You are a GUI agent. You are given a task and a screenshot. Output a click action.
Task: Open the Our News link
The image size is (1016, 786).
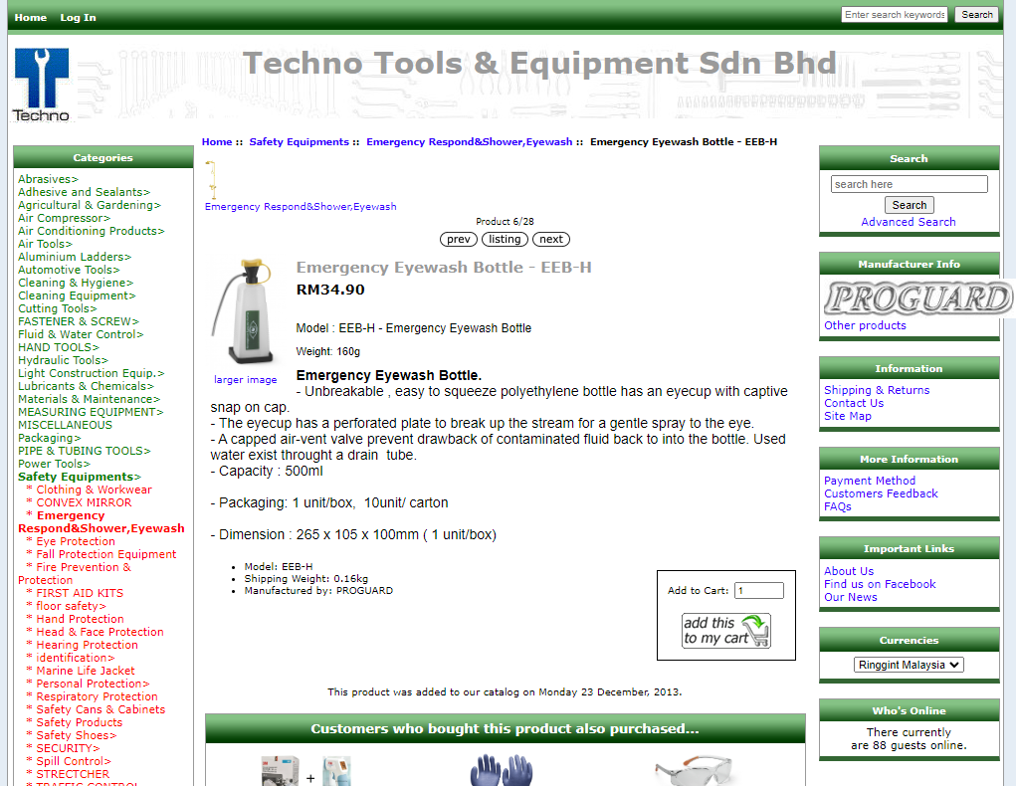pos(850,597)
